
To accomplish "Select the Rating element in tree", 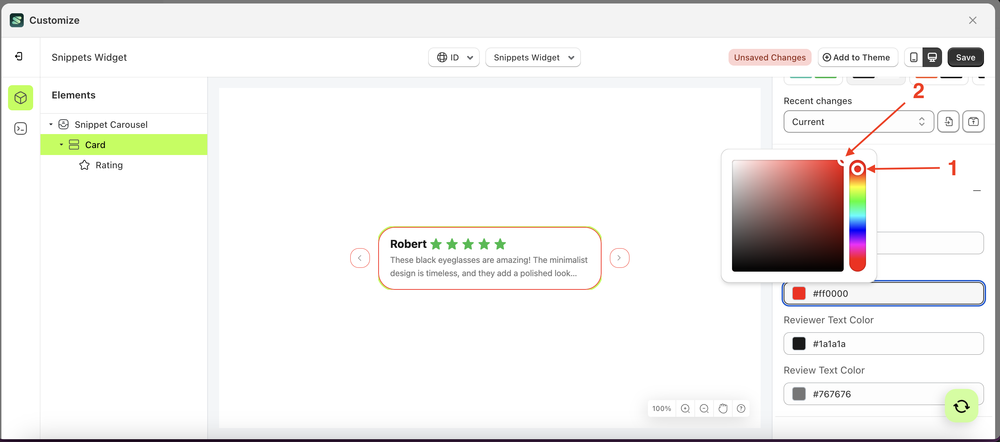I will click(x=110, y=165).
